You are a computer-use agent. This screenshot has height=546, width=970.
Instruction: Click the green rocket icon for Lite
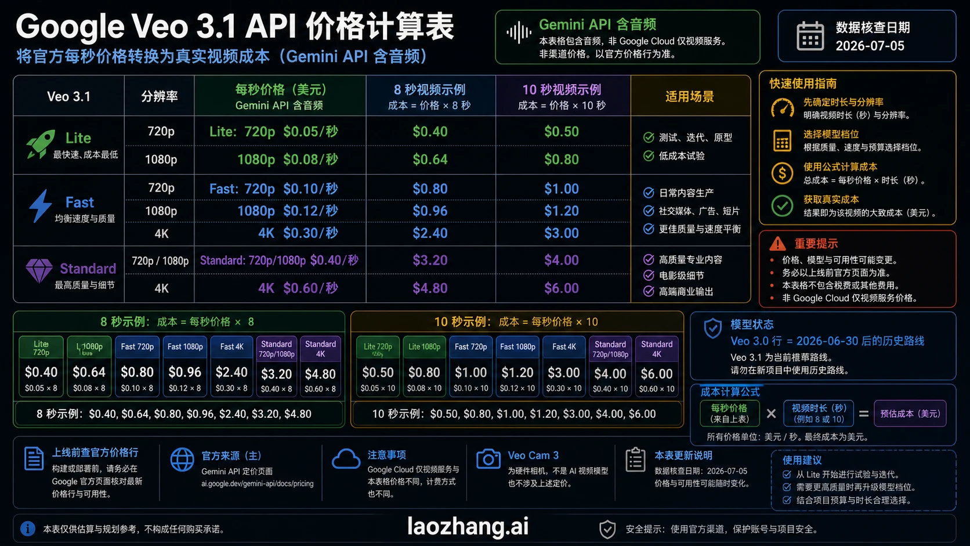40,144
